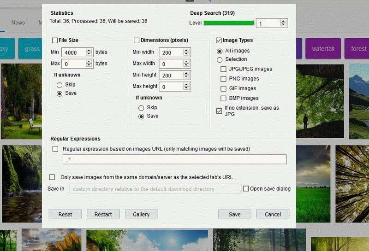Click the Deep Search level stepper
This screenshot has height=251, width=369.
(283, 23)
